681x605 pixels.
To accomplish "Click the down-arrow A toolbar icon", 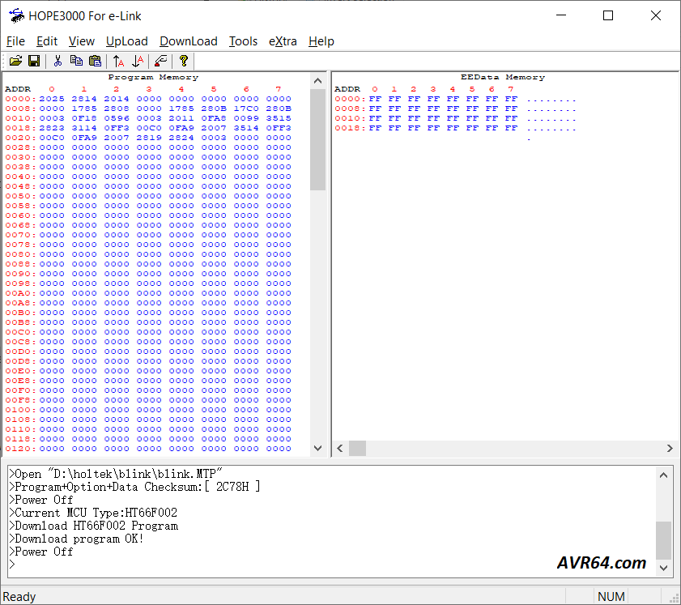I will (x=138, y=61).
